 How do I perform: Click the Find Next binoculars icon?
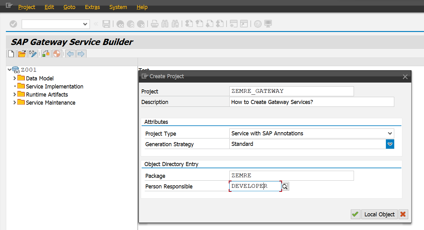175,24
